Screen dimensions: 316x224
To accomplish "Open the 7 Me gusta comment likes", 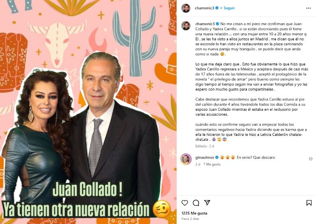I will click(212, 164).
